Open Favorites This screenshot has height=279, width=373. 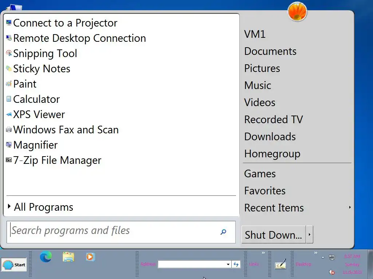[265, 191]
